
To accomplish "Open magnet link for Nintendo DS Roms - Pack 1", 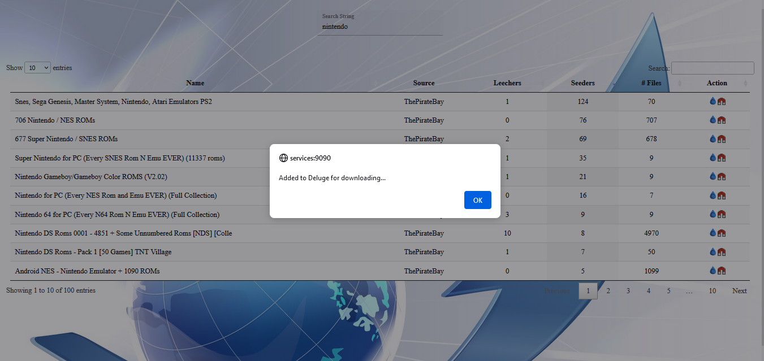I will [x=722, y=252].
